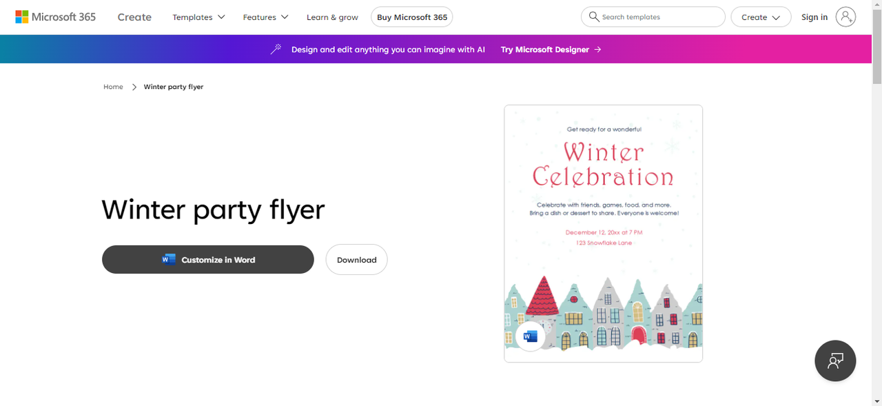Navigate to Home breadcrumb link
The height and width of the screenshot is (406, 882).
[113, 87]
